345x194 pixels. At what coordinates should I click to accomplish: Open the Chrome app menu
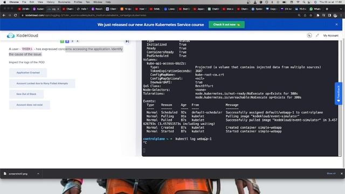tap(14, 2)
